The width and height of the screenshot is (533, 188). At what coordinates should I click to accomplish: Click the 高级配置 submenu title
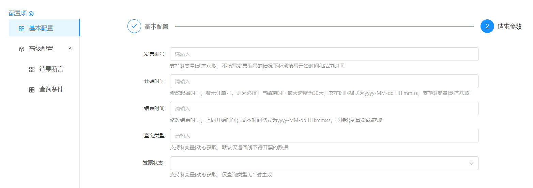41,49
